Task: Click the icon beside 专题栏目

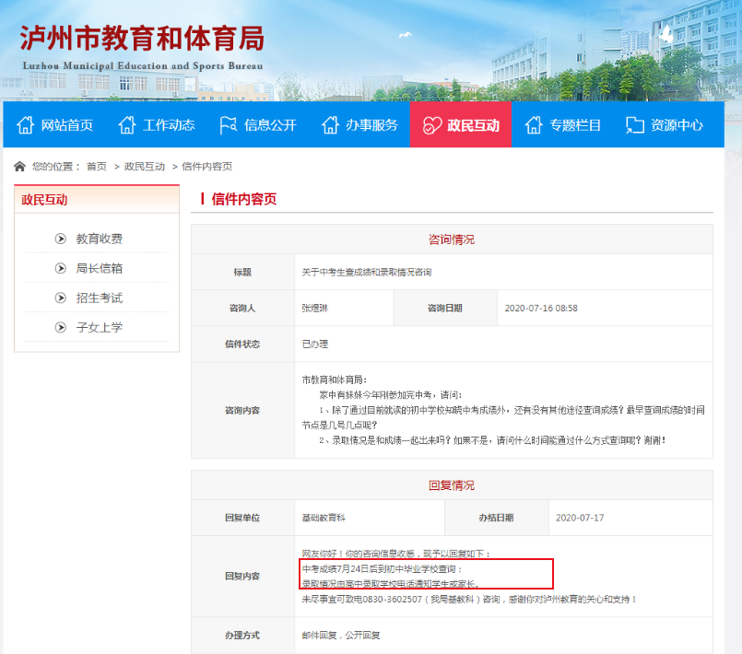Action: pyautogui.click(x=534, y=125)
